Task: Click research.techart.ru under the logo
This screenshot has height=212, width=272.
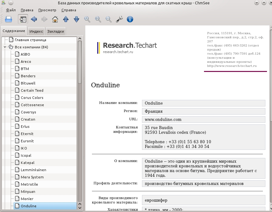Action: pos(118,52)
